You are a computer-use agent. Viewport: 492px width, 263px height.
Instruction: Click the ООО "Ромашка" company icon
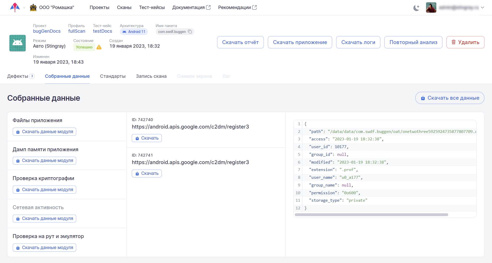tap(33, 7)
